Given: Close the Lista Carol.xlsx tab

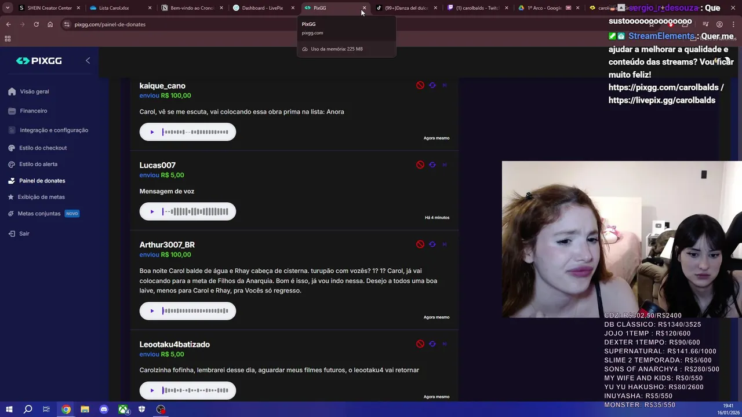Looking at the screenshot, I should tap(150, 8).
